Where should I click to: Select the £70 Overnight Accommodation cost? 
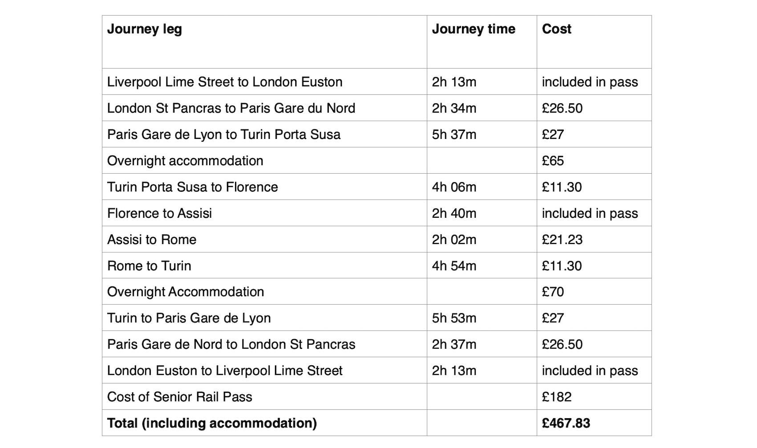click(553, 292)
